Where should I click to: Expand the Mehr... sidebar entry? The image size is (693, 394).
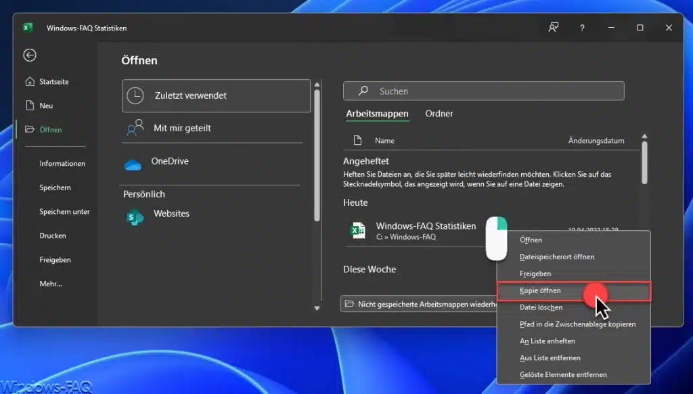[50, 284]
